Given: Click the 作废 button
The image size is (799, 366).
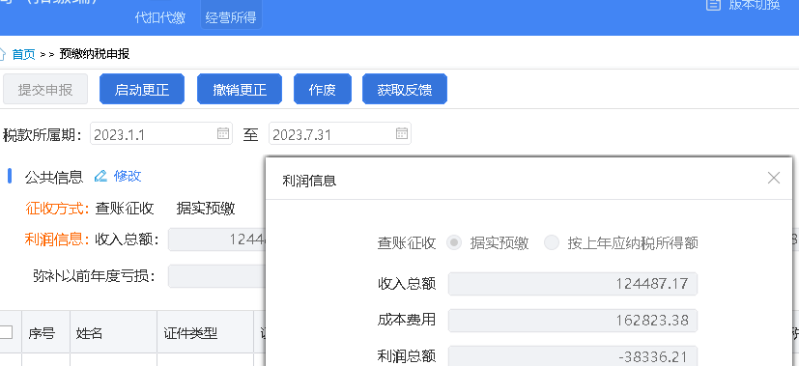Looking at the screenshot, I should pos(323,90).
